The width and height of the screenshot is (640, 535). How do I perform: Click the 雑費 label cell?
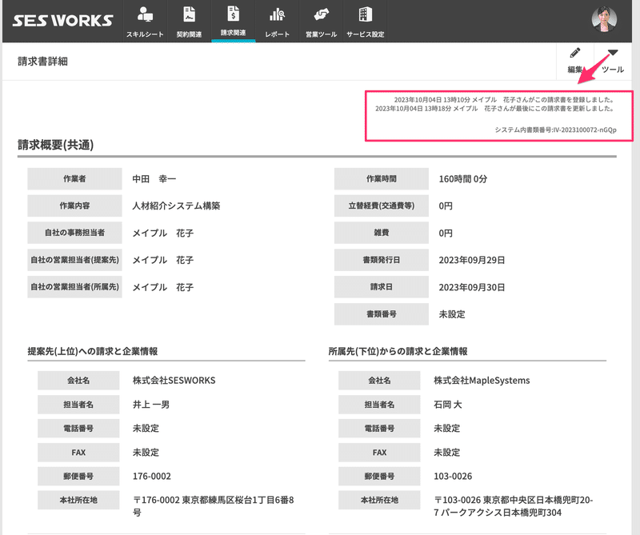click(382, 233)
